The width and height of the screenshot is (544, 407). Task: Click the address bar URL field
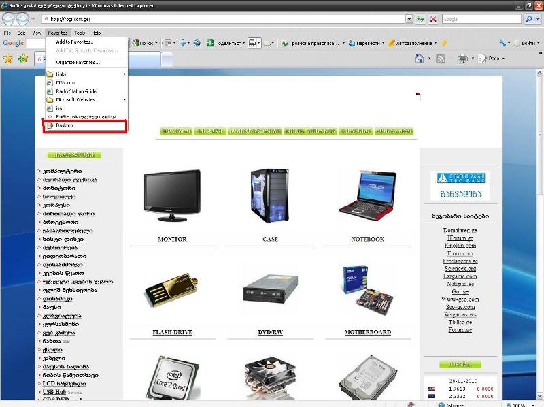pyautogui.click(x=224, y=19)
